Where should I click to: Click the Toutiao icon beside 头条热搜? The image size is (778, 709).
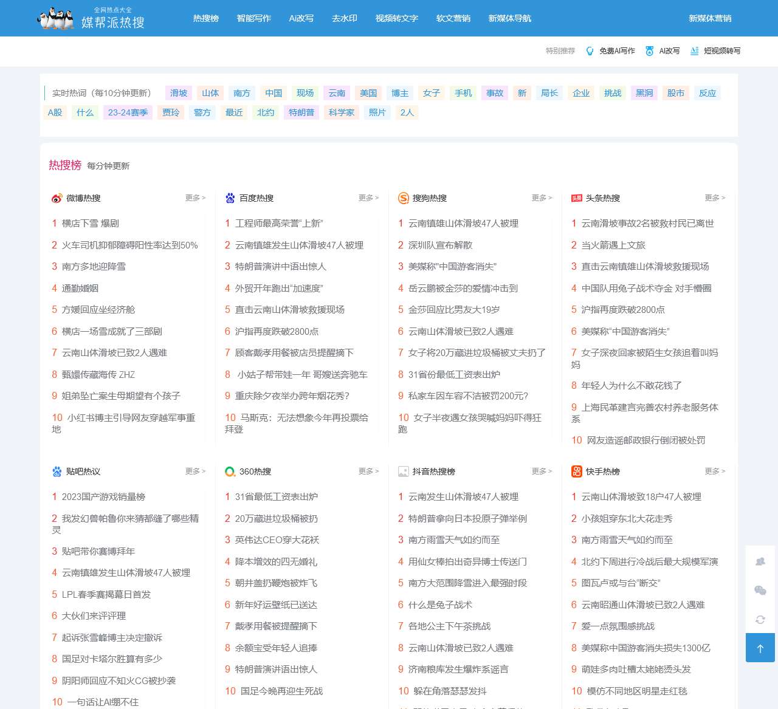[x=576, y=198]
